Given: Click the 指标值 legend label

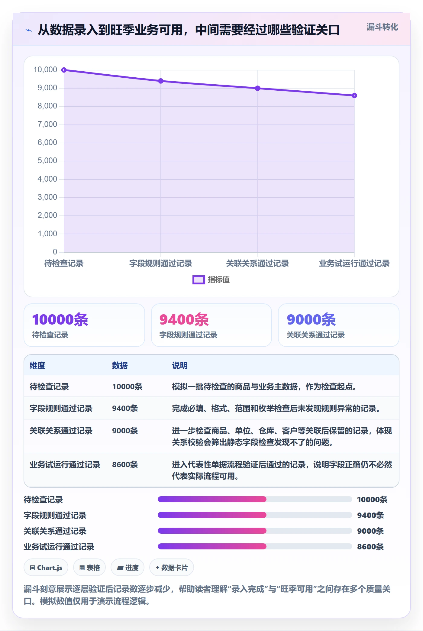Looking at the screenshot, I should click(218, 280).
